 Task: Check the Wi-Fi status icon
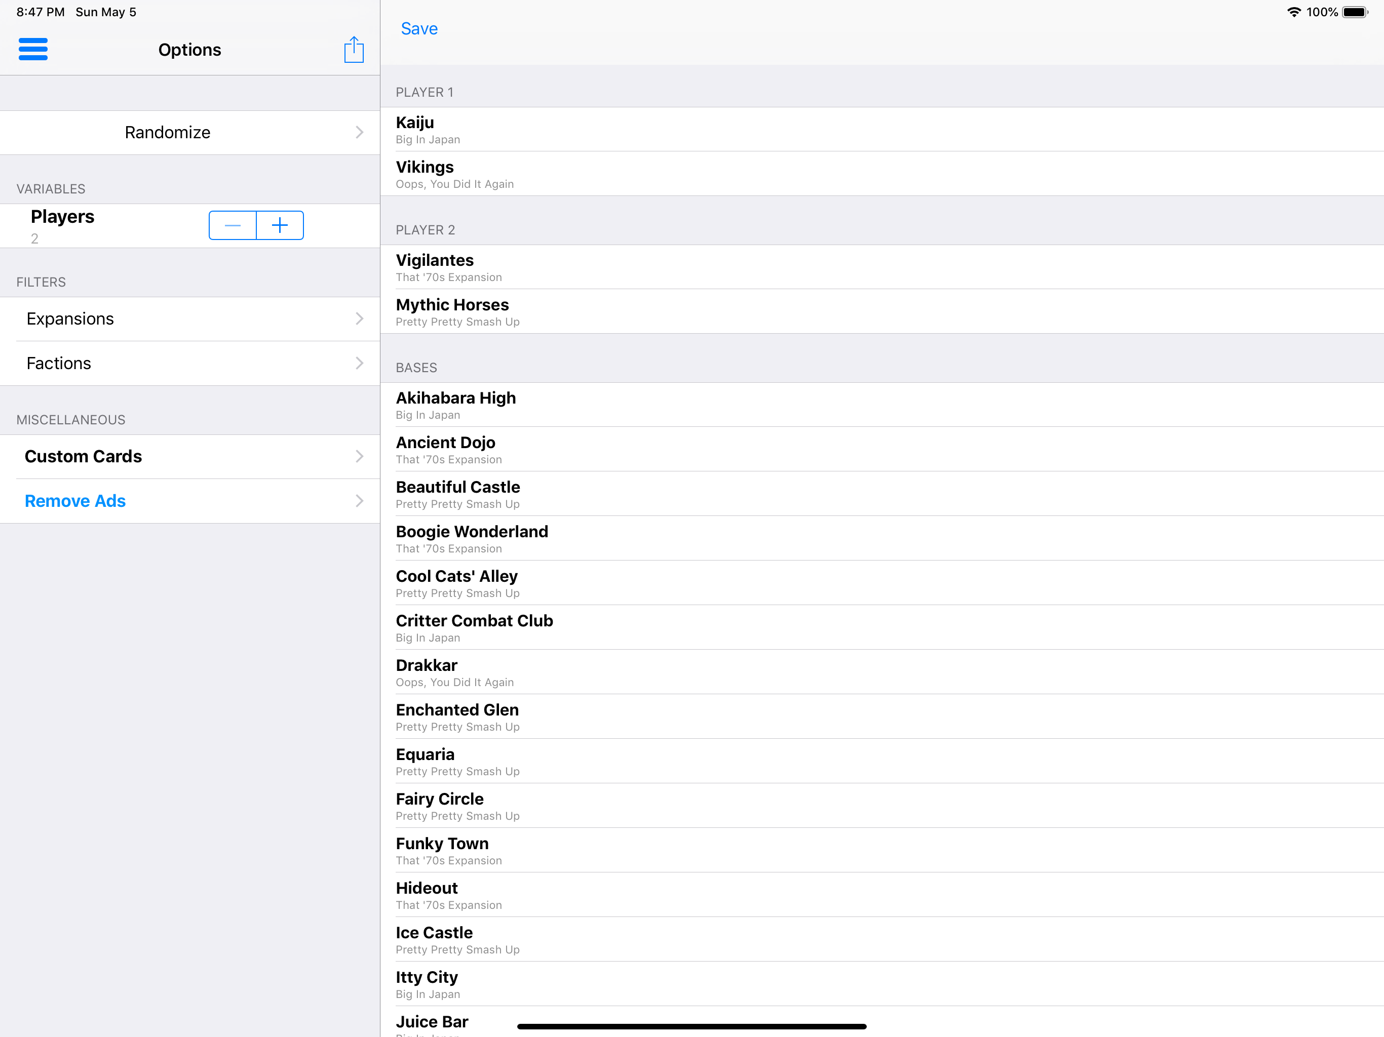coord(1293,12)
